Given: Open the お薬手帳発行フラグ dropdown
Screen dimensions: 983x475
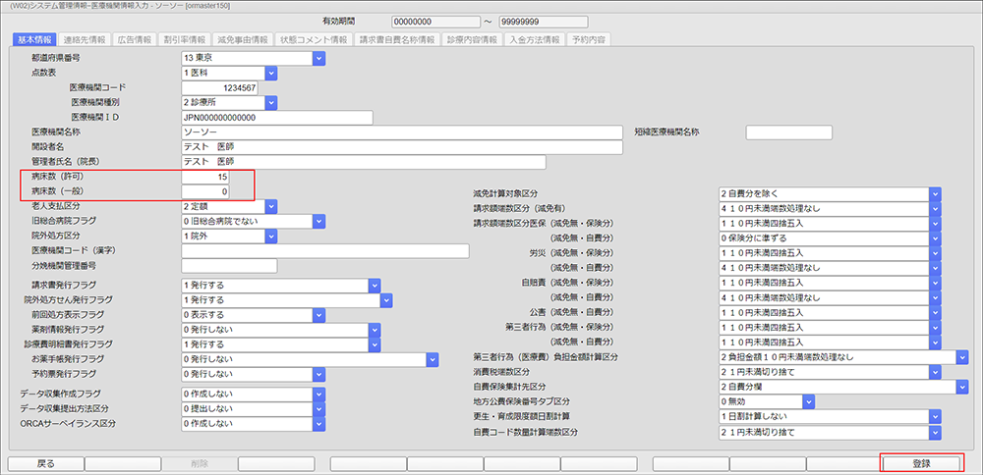Looking at the screenshot, I should click(x=432, y=359).
